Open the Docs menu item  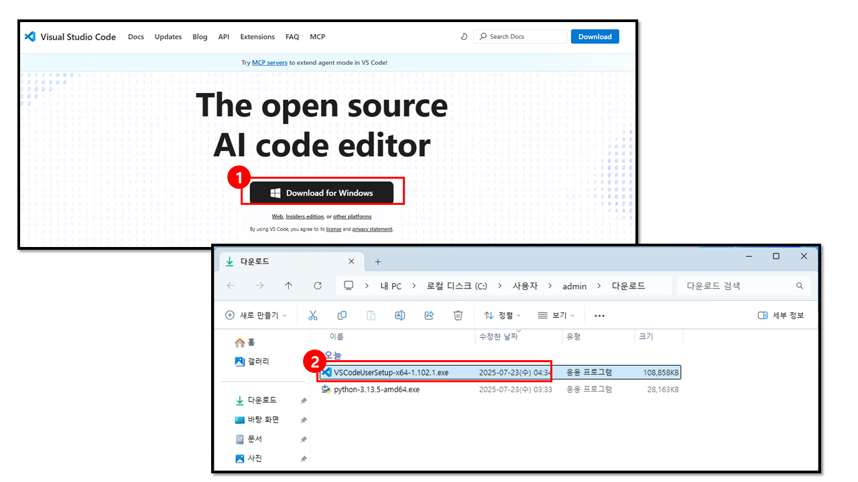click(136, 37)
